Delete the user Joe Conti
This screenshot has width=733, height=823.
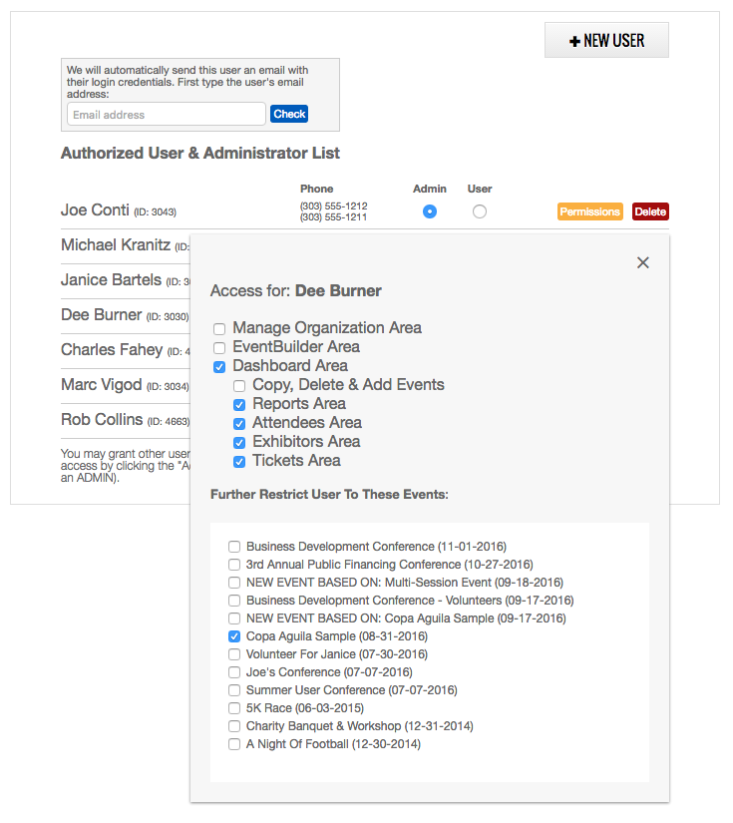(650, 211)
